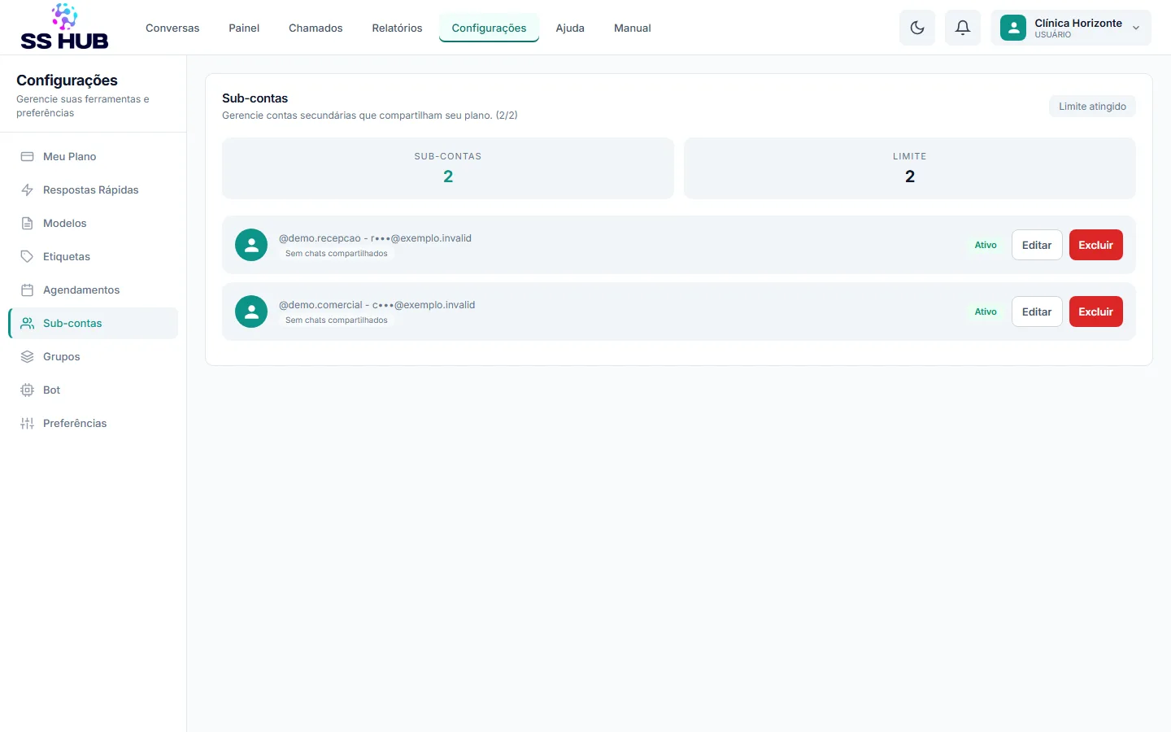Click the Agendamentos calendar icon
Viewport: 1171px width, 732px height.
point(27,290)
